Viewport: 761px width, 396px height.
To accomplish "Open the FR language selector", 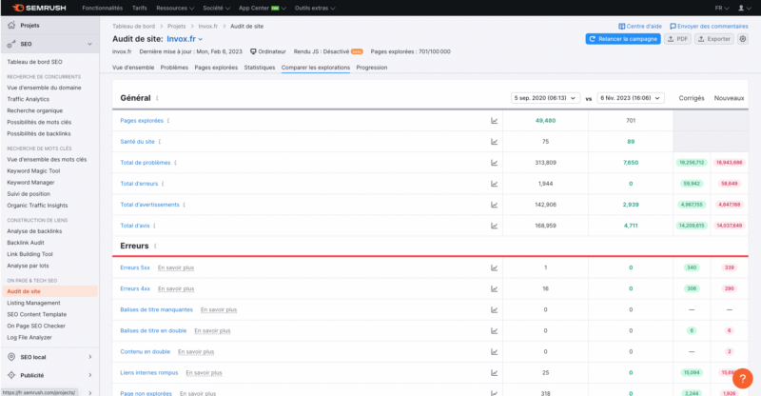I will (x=722, y=8).
